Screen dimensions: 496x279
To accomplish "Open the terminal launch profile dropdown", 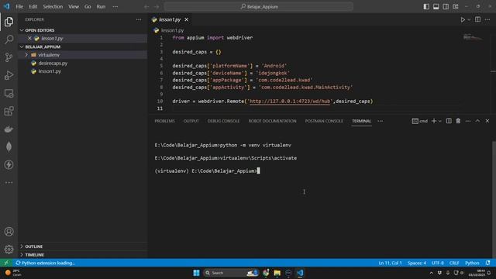I will click(x=440, y=121).
